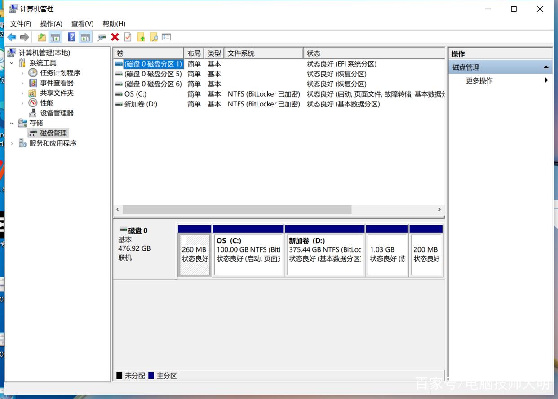This screenshot has width=558, height=399.
Task: Toggle the console tree pane toolbar button
Action: (55, 37)
